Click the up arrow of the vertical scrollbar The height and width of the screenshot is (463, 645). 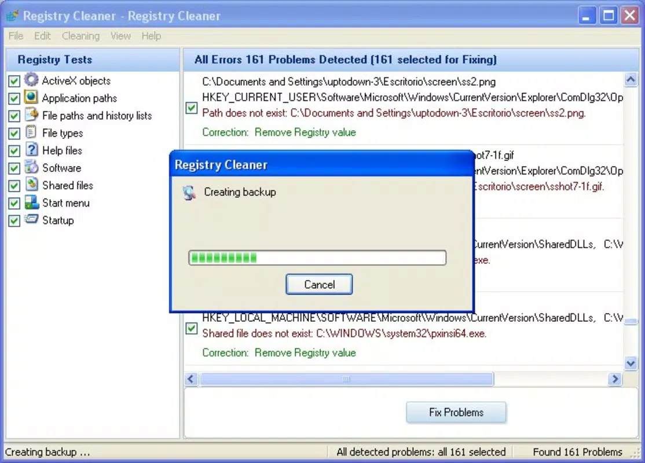(x=631, y=79)
